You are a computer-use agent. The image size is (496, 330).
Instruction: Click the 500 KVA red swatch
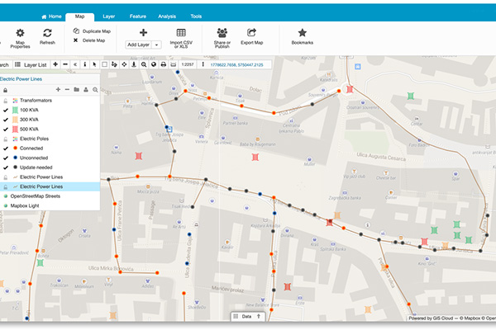click(x=15, y=130)
